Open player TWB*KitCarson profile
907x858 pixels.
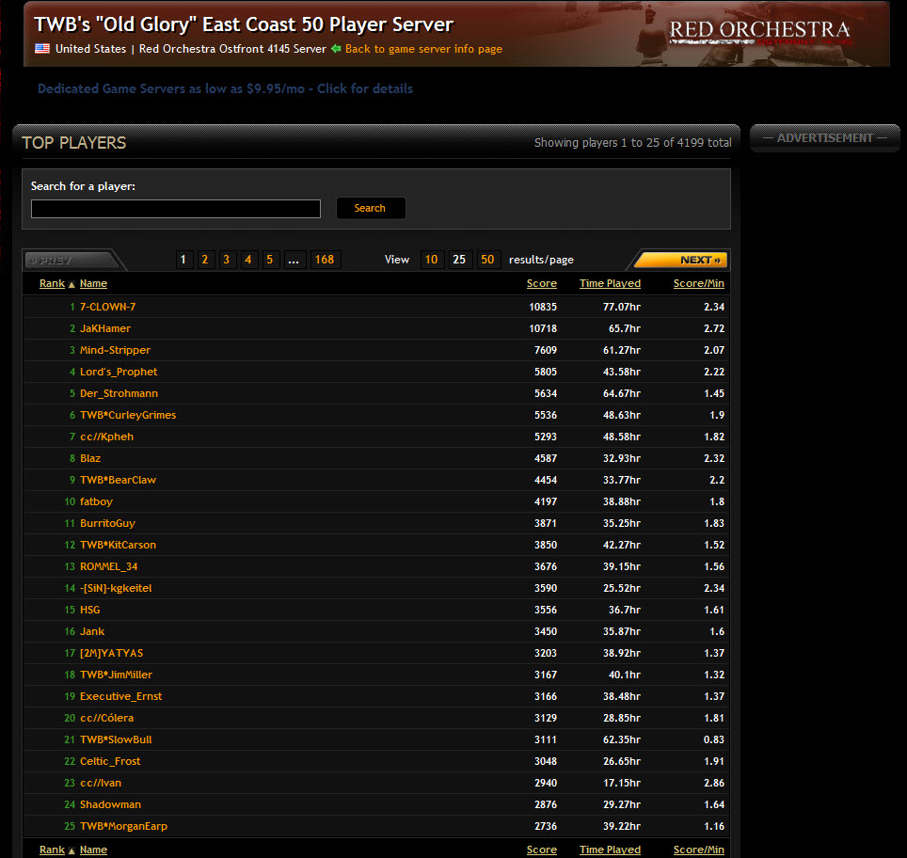(118, 545)
